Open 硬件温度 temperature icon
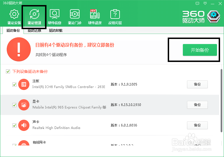224x157 pixels. [x=95, y=14]
